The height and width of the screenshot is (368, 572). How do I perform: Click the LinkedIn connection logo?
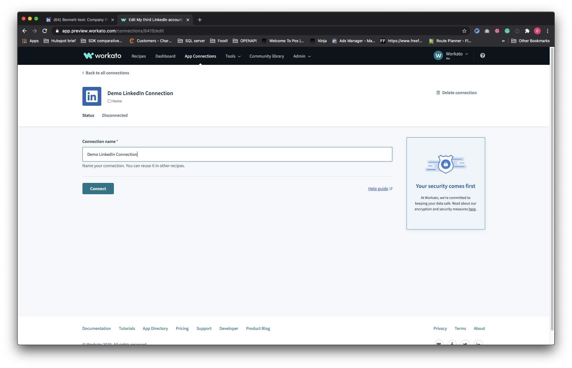[92, 96]
